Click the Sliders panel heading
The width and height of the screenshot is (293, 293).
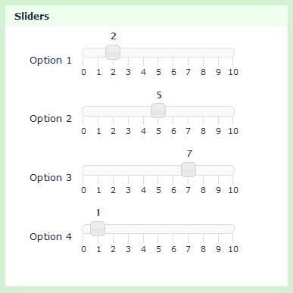32,17
